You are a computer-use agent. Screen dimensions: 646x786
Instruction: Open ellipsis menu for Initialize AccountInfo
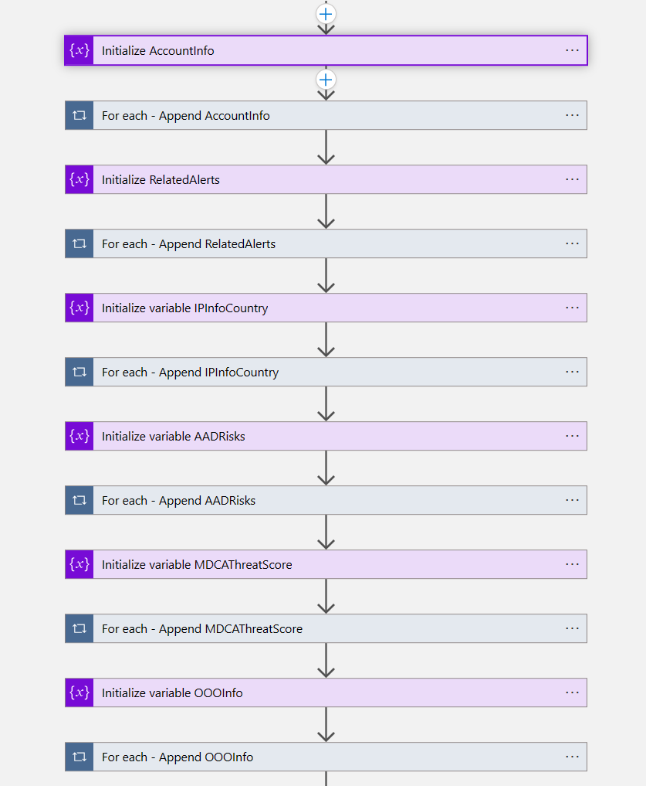pyautogui.click(x=572, y=50)
